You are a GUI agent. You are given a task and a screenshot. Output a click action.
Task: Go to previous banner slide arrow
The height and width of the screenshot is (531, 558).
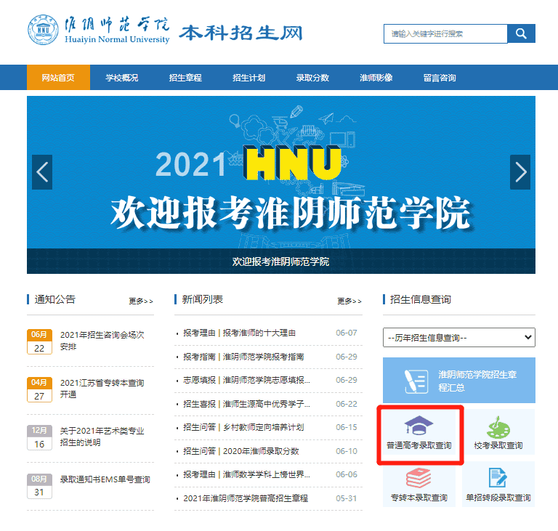click(x=42, y=172)
